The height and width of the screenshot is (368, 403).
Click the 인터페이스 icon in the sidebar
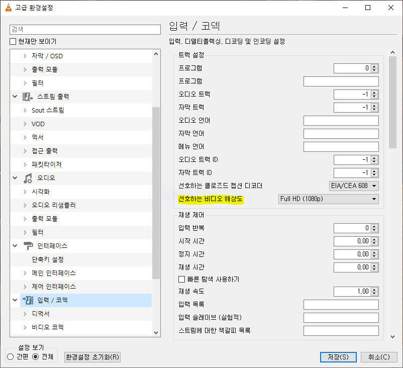tap(27, 245)
